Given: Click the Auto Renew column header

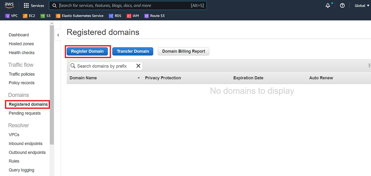Looking at the screenshot, I should point(321,78).
